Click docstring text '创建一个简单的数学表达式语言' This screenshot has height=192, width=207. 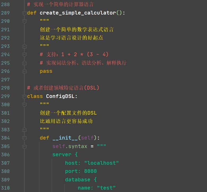point(77,29)
